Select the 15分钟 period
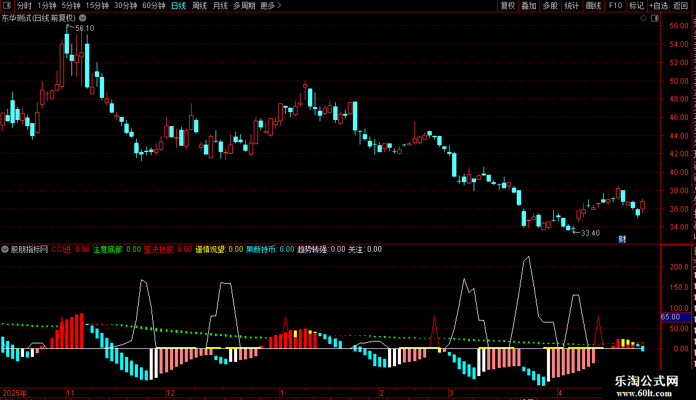The image size is (696, 400). pos(97,6)
